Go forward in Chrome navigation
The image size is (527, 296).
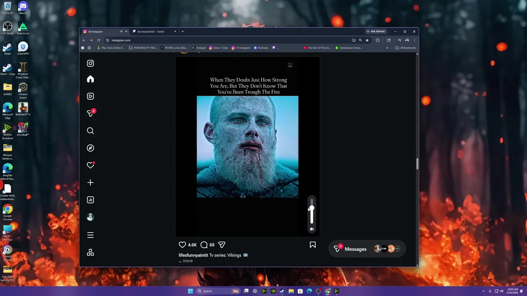coord(91,40)
